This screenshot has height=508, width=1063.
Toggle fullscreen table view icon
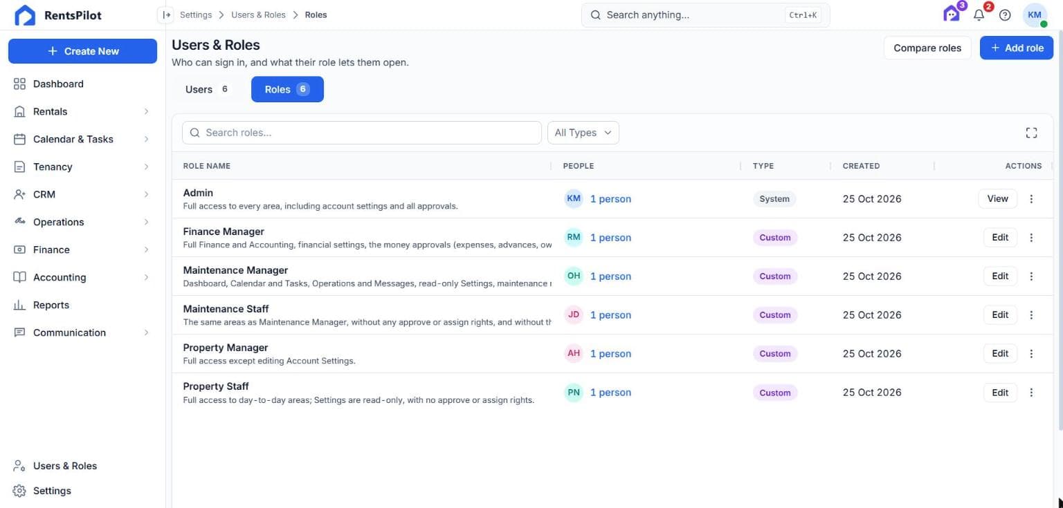click(1031, 133)
